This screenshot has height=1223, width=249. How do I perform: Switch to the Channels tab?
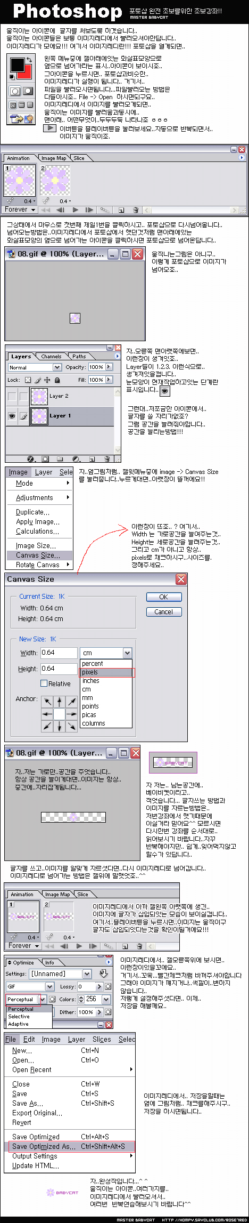[52, 356]
